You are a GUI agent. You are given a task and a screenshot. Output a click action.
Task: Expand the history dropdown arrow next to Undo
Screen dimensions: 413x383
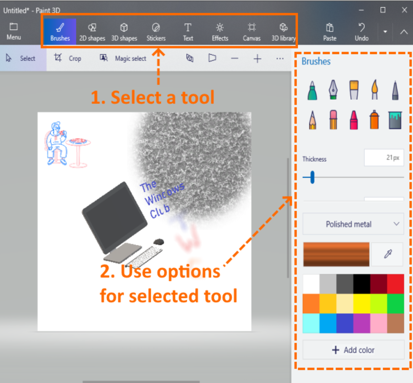pyautogui.click(x=385, y=32)
